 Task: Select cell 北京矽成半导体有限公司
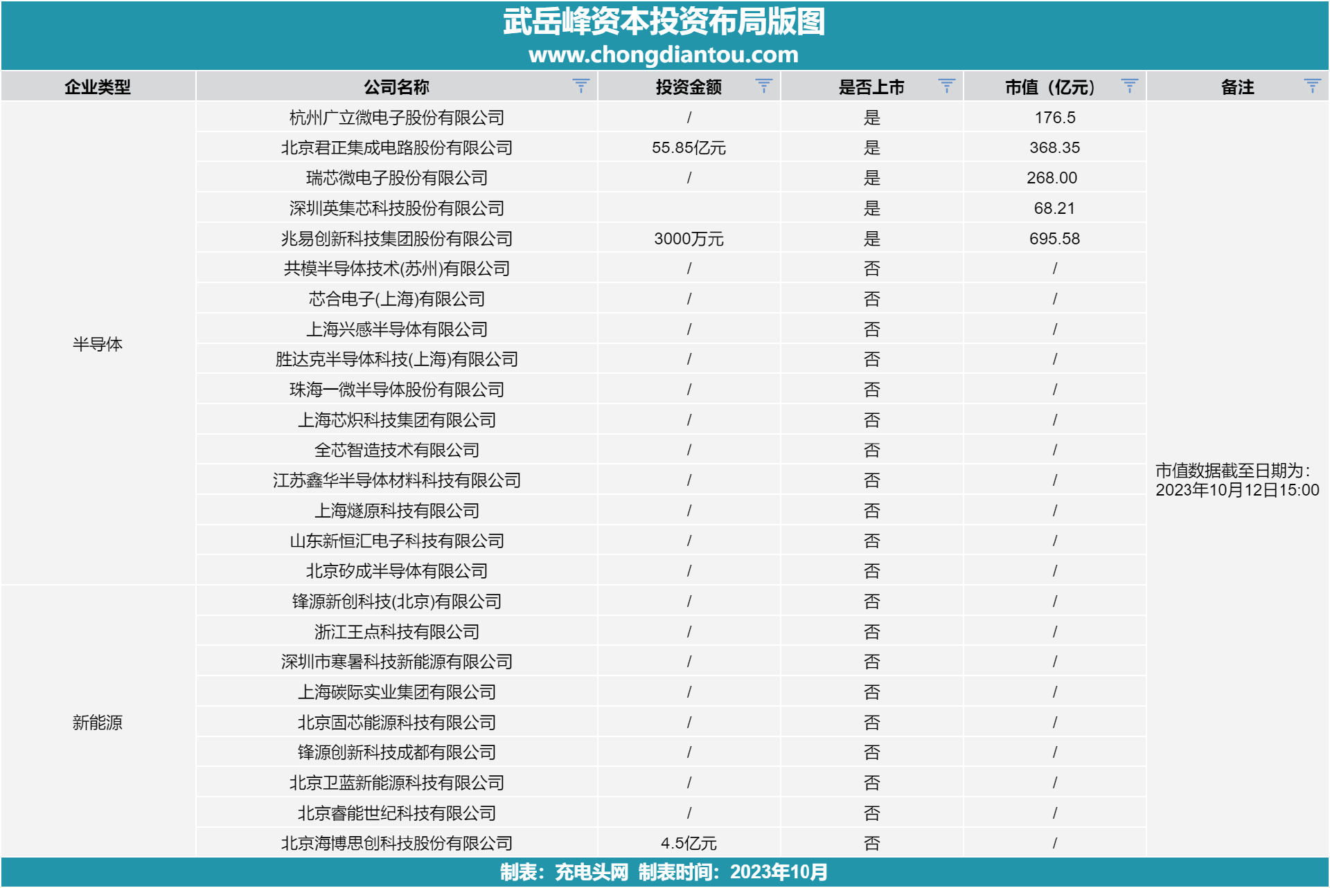coord(396,571)
